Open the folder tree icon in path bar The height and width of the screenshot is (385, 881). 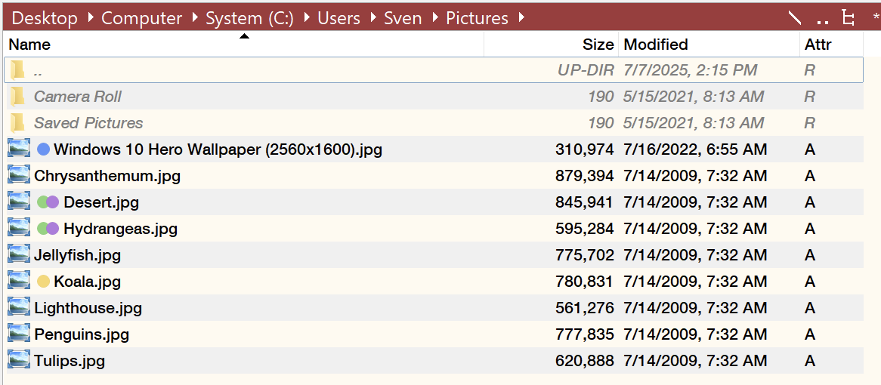pos(849,18)
